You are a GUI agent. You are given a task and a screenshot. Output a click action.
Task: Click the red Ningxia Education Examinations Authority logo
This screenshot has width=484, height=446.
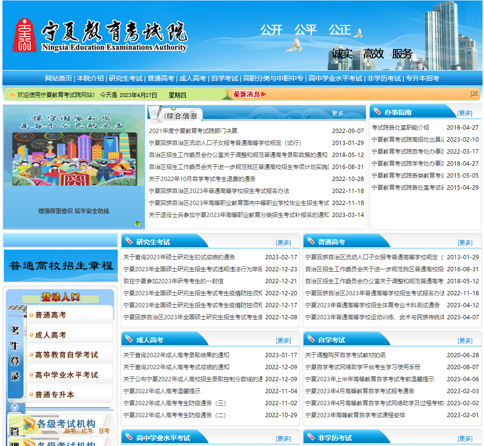pos(24,35)
